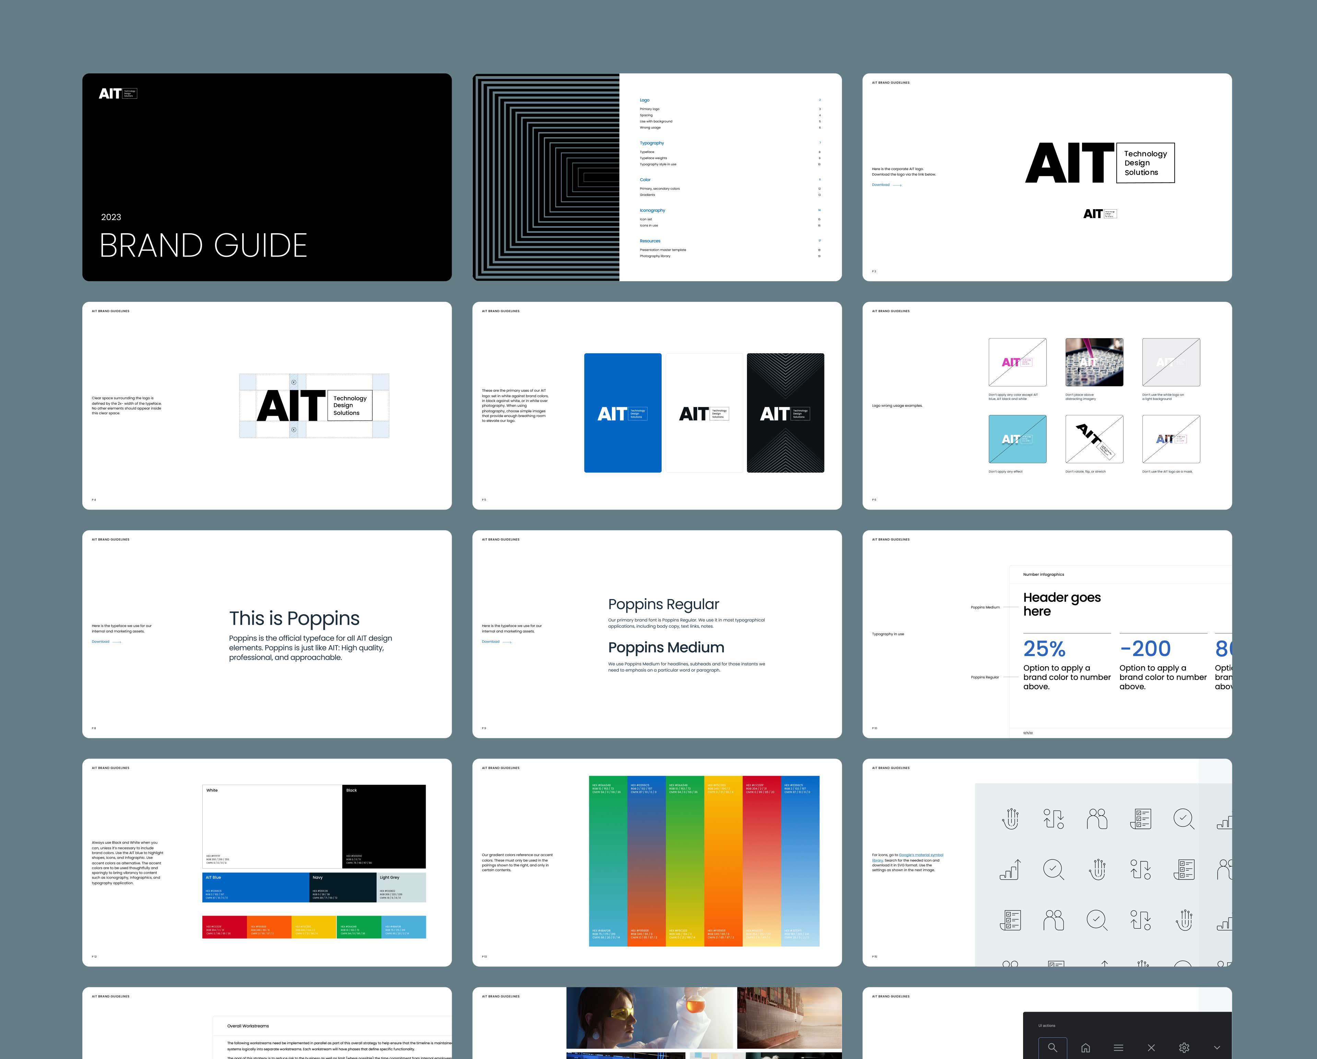Click the '-200' infographic number
Viewport: 1317px width, 1059px height.
[1146, 649]
